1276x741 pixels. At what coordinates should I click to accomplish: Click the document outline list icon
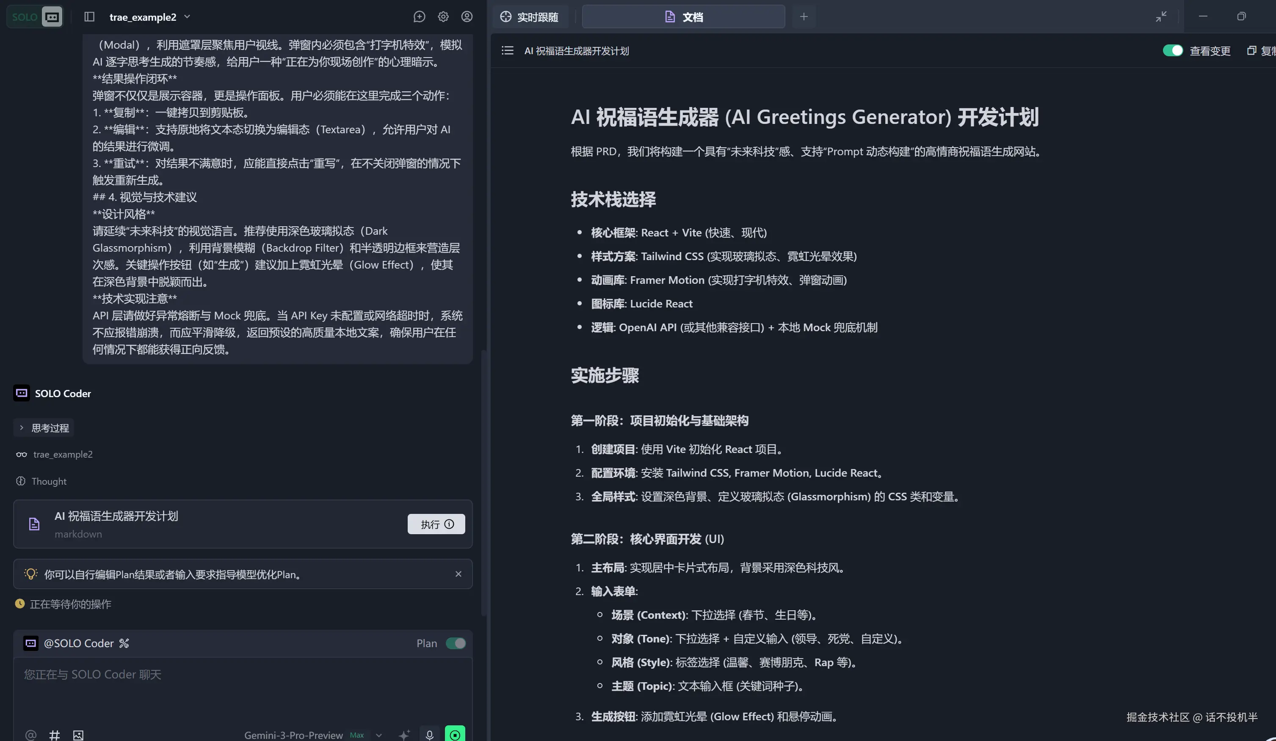507,51
